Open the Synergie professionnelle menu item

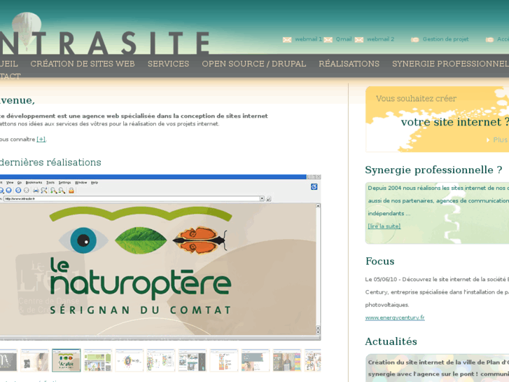click(450, 64)
